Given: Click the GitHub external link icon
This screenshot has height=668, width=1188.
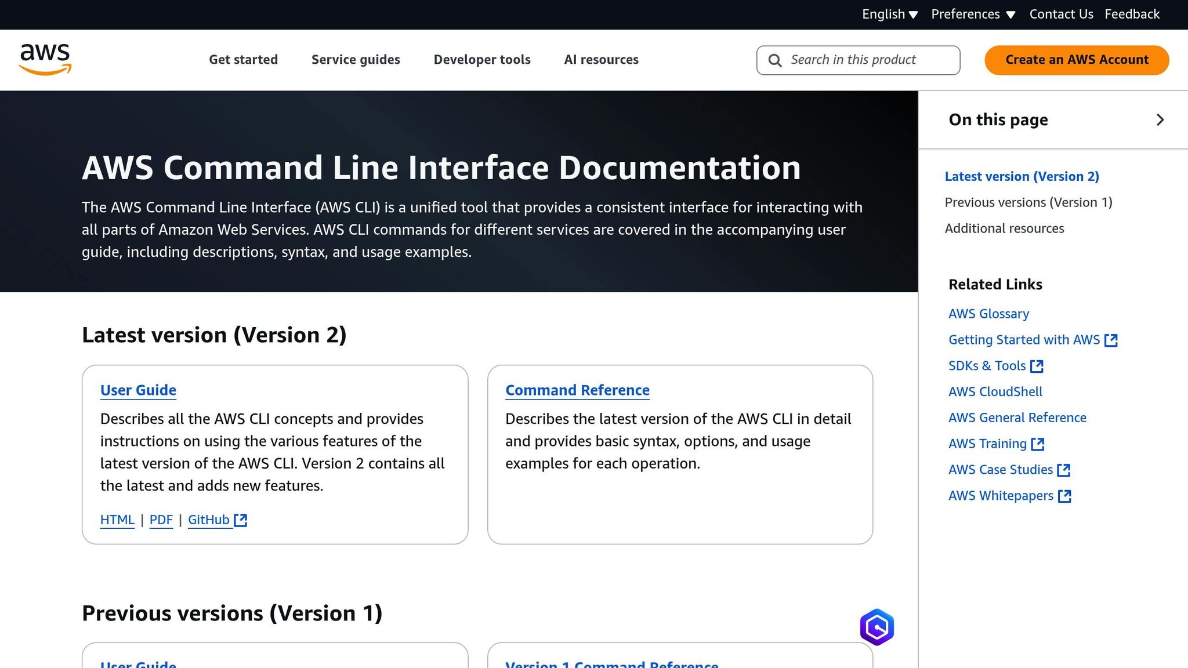Looking at the screenshot, I should tap(240, 520).
